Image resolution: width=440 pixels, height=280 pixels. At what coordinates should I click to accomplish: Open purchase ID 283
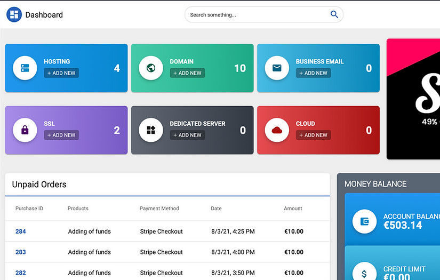click(x=20, y=252)
